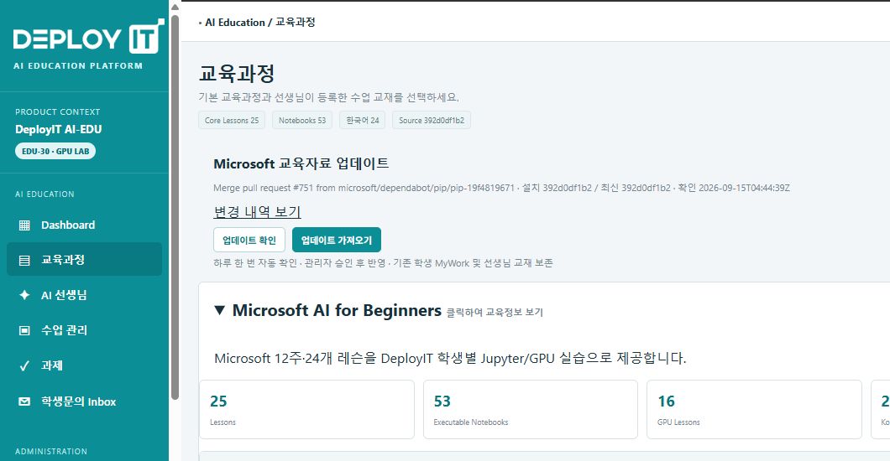Viewport: 890px width, 461px height.
Task: Click the Dashboard grid icon
Action: coord(24,225)
